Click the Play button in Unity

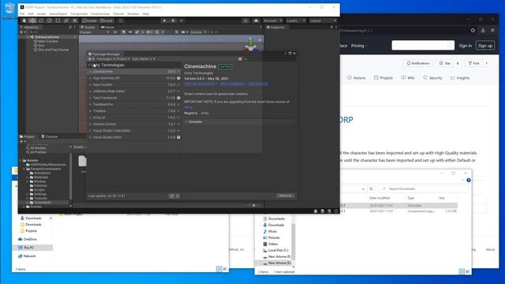pyautogui.click(x=164, y=21)
